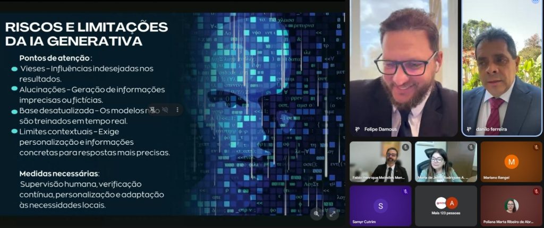Click muted mic icon on Poliana Marta tile
This screenshot has height=228, width=544.
click(x=536, y=191)
